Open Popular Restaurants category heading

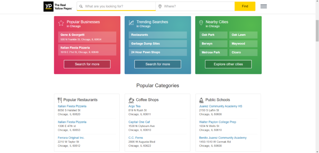80,100
